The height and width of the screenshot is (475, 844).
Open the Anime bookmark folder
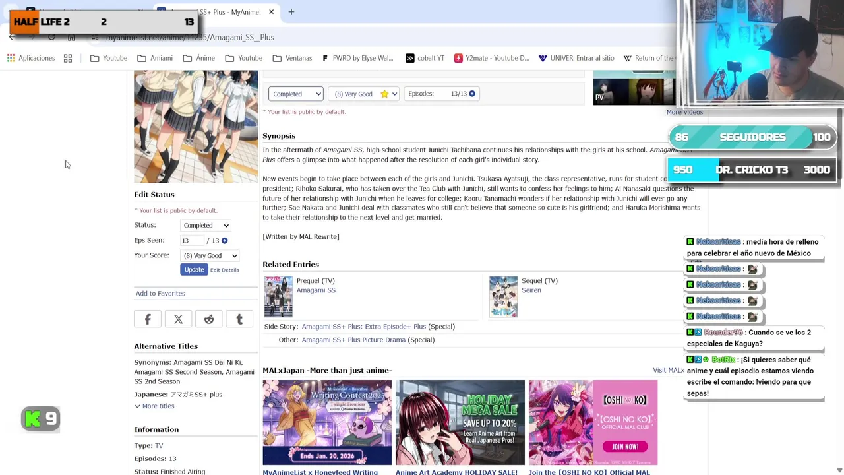[199, 58]
